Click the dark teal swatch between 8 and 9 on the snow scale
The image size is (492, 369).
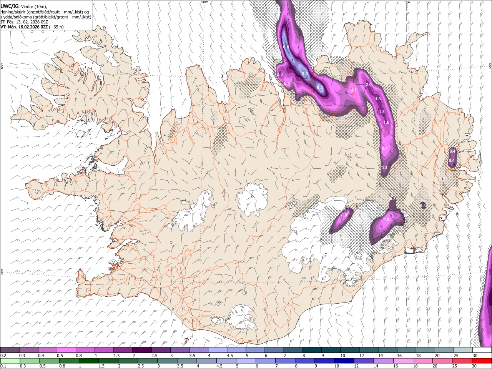[312, 350]
